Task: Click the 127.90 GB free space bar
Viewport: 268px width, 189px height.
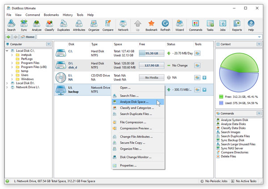Action: (151, 65)
